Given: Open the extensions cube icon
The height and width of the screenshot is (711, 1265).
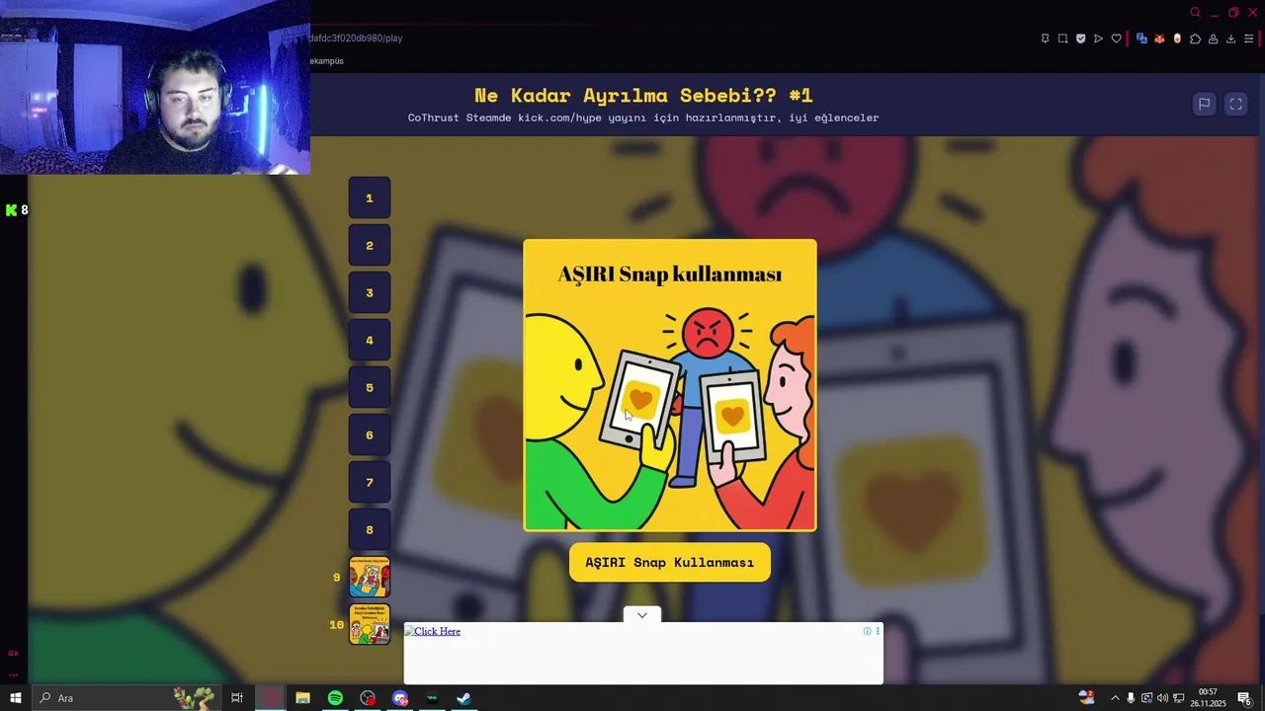Looking at the screenshot, I should click(x=1195, y=39).
